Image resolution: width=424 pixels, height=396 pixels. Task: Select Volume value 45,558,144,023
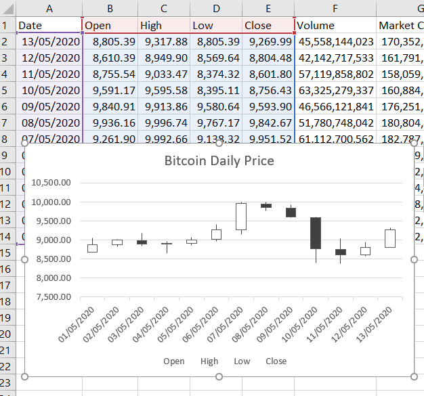(x=335, y=41)
